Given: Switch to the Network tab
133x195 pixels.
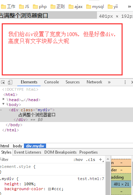Looking at the screenshot, I should point(94,82).
